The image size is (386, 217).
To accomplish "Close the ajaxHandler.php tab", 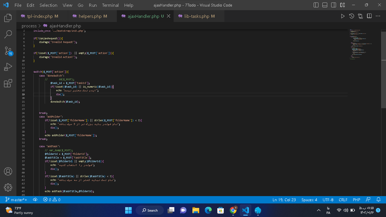I will (169, 16).
